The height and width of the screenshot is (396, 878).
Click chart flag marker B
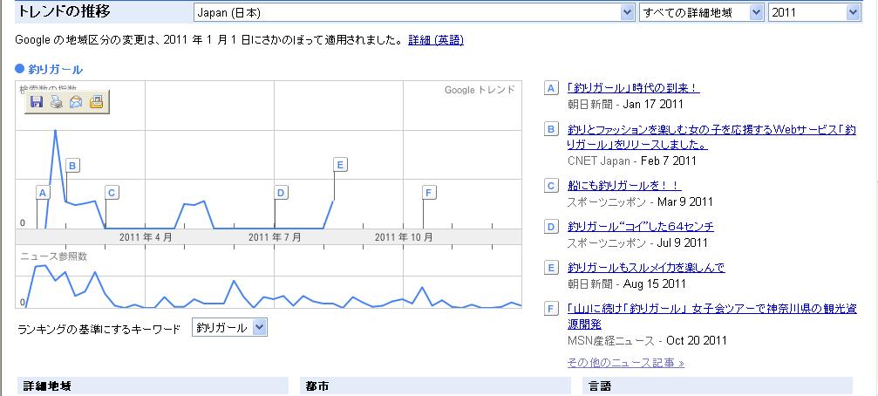click(72, 165)
